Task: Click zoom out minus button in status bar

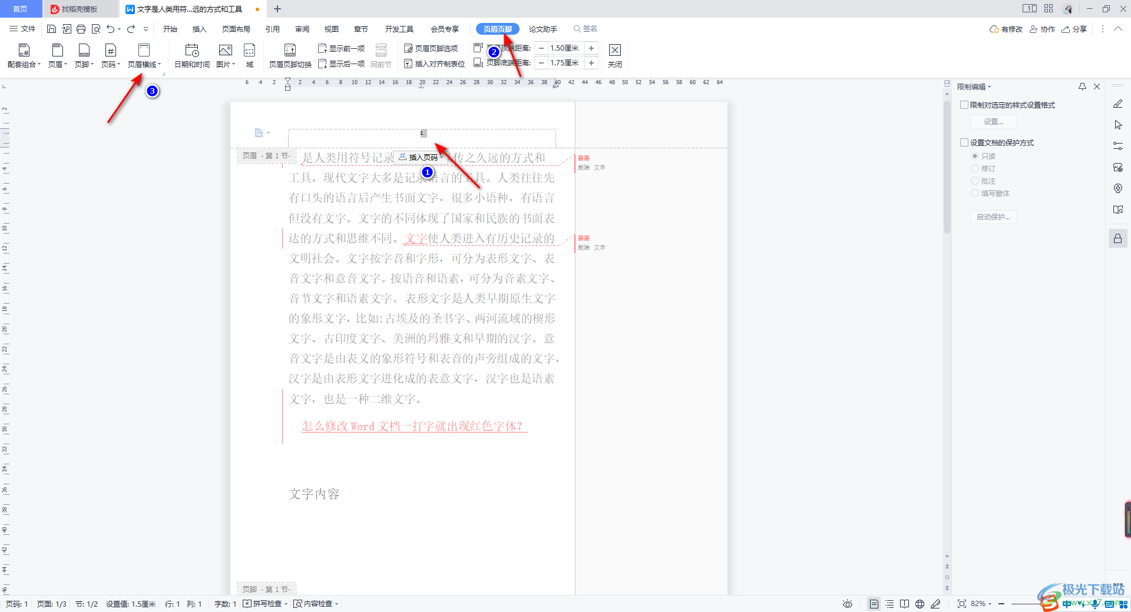Action: (x=1001, y=604)
